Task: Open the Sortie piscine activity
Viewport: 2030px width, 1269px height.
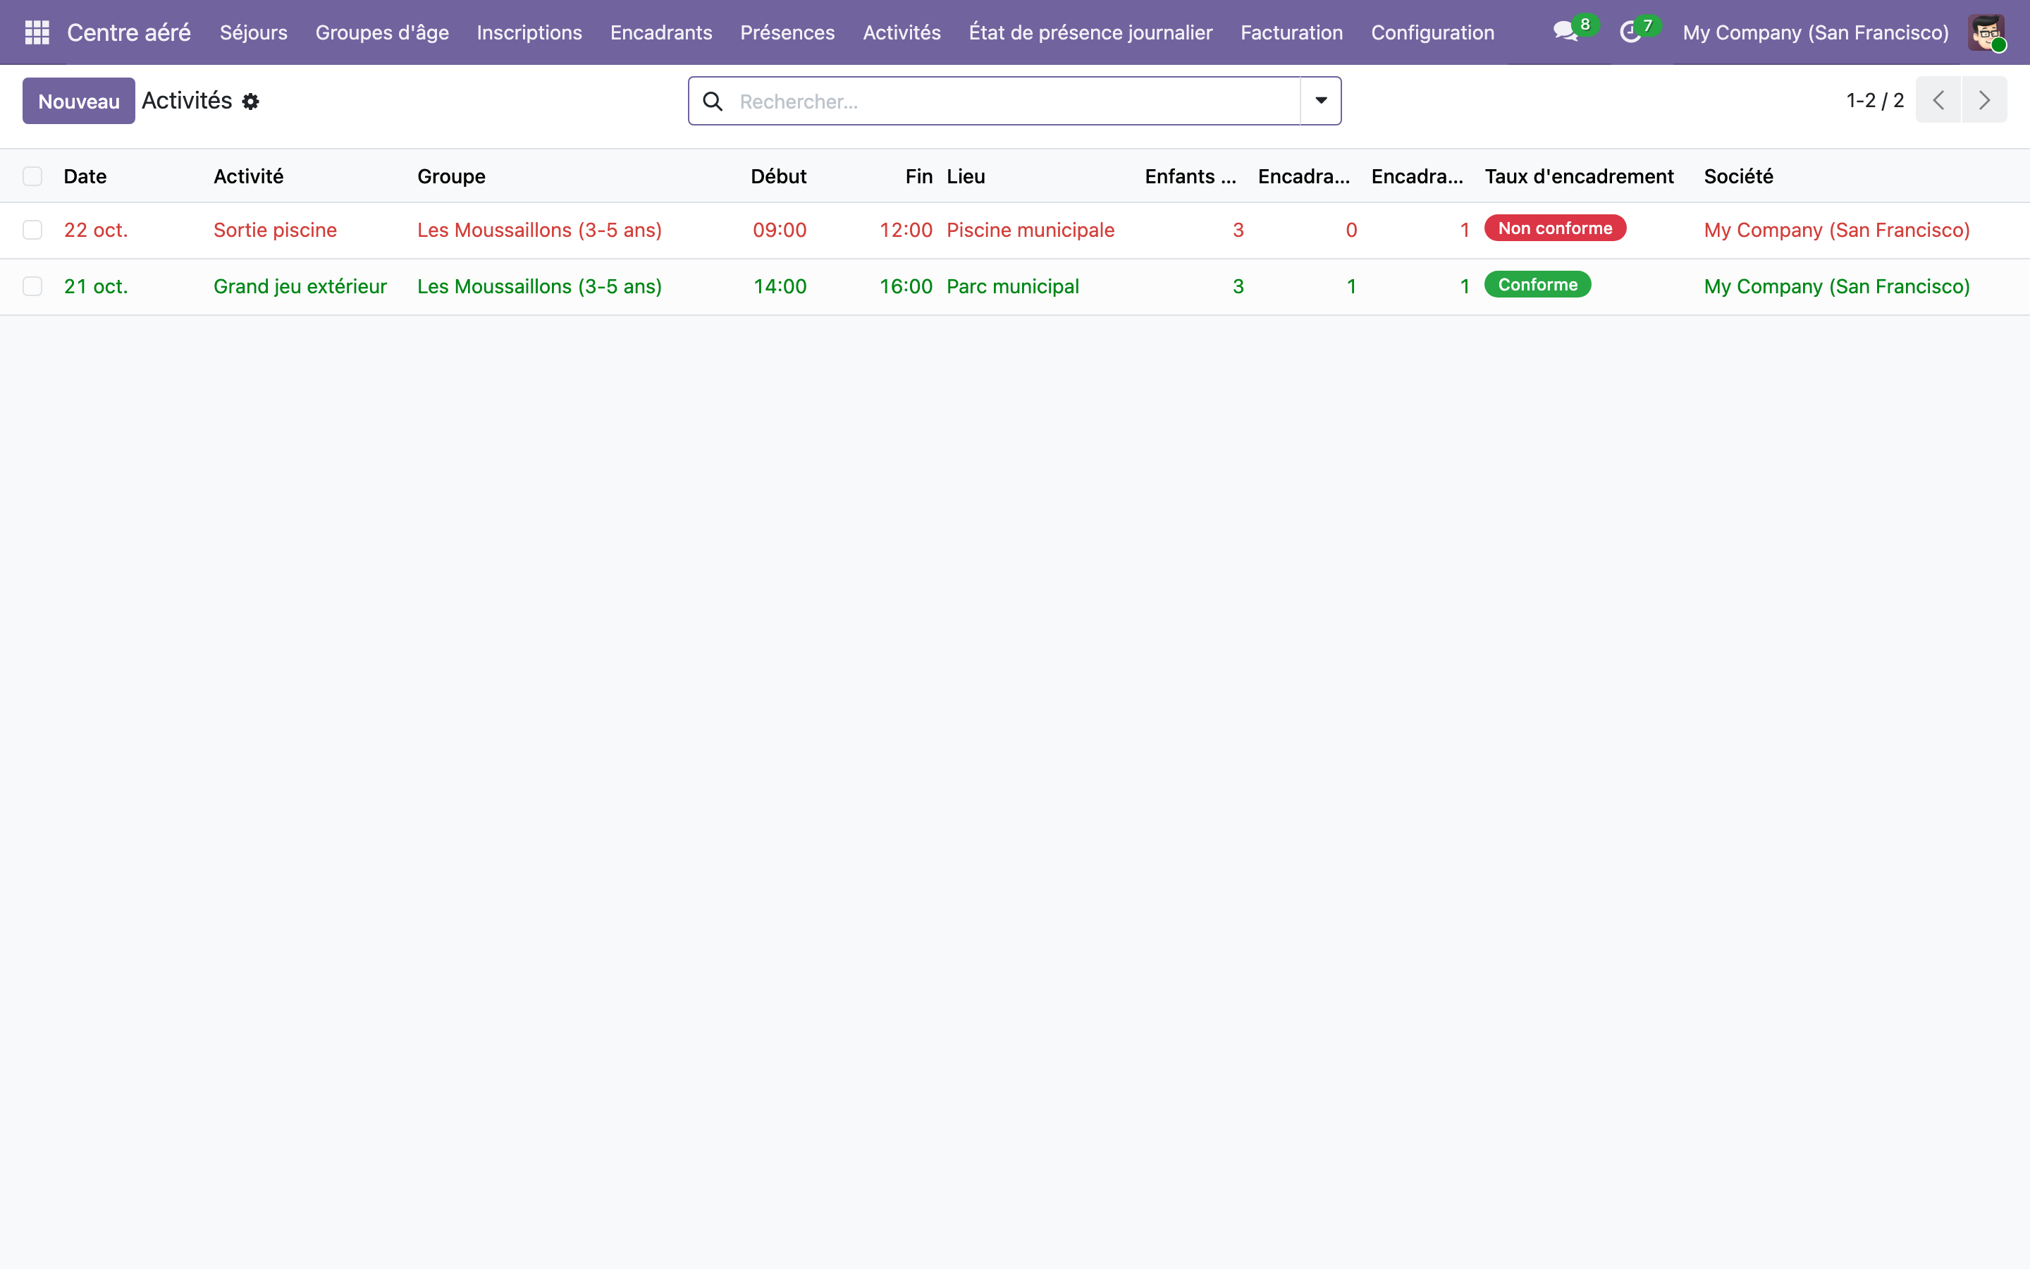Action: point(275,230)
